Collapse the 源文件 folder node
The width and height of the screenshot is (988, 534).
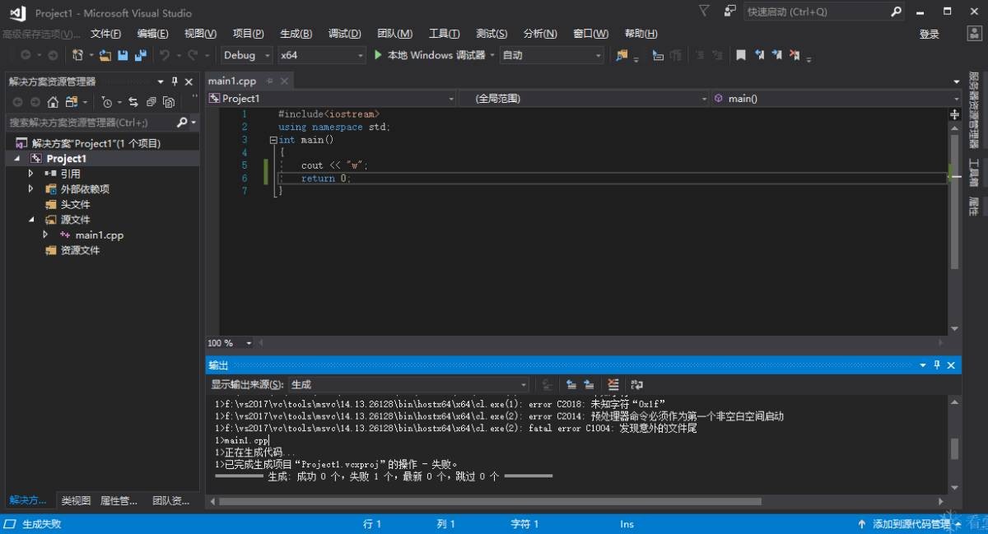click(31, 220)
